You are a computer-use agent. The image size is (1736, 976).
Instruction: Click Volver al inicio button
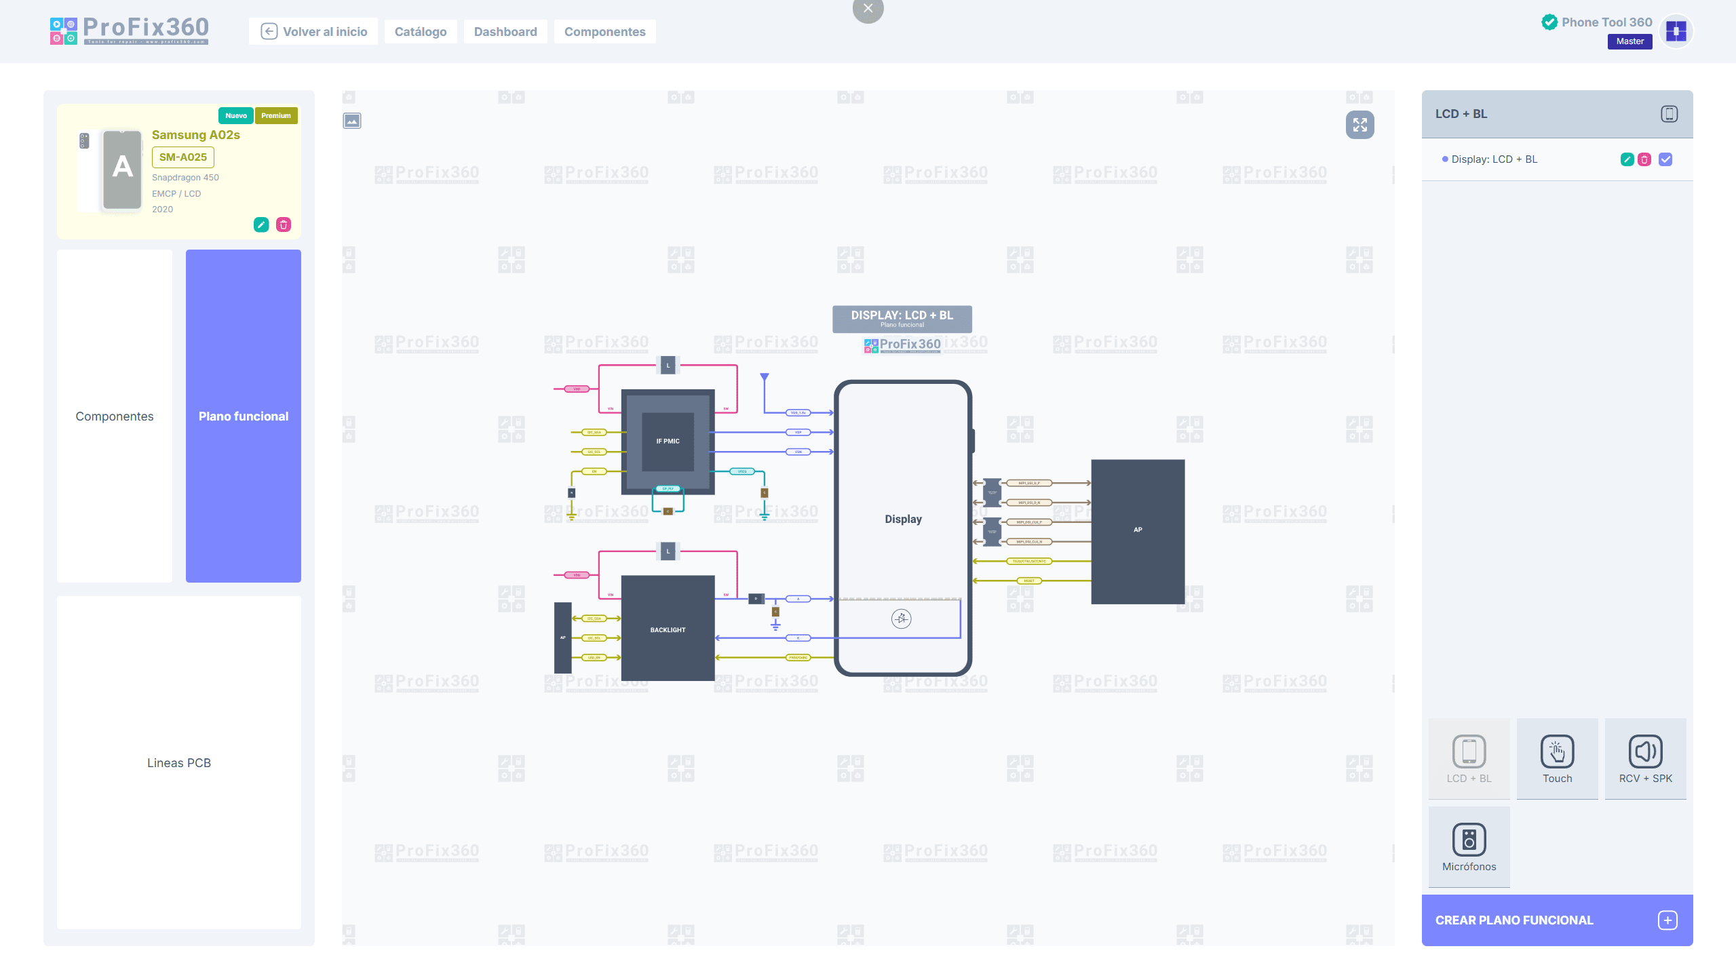pos(313,32)
